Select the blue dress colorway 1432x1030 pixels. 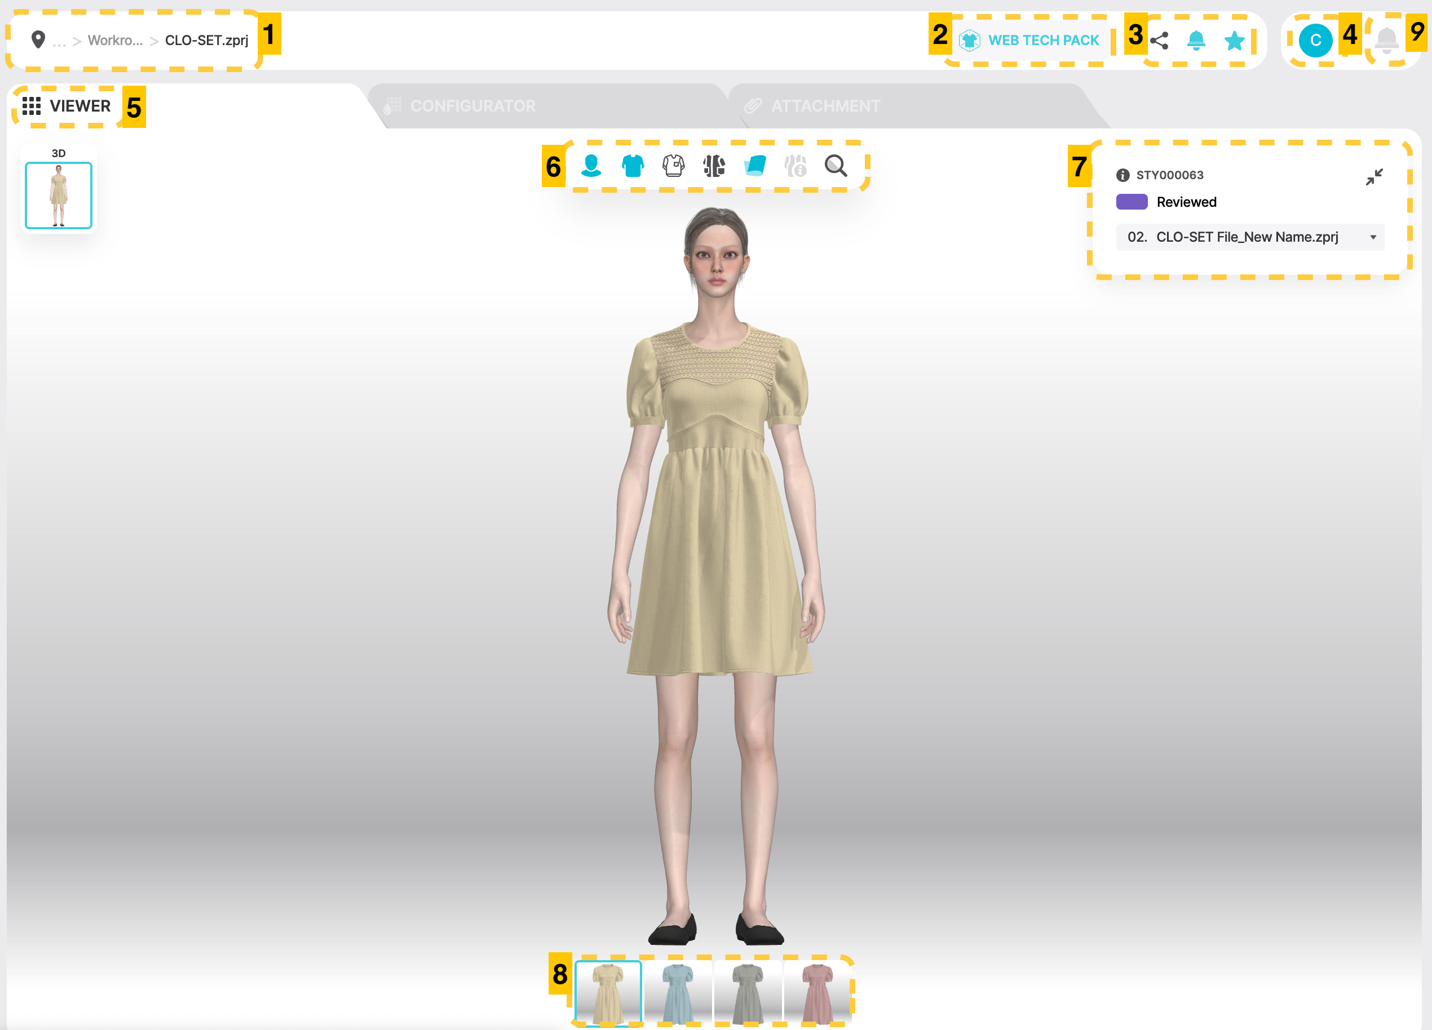click(x=678, y=993)
